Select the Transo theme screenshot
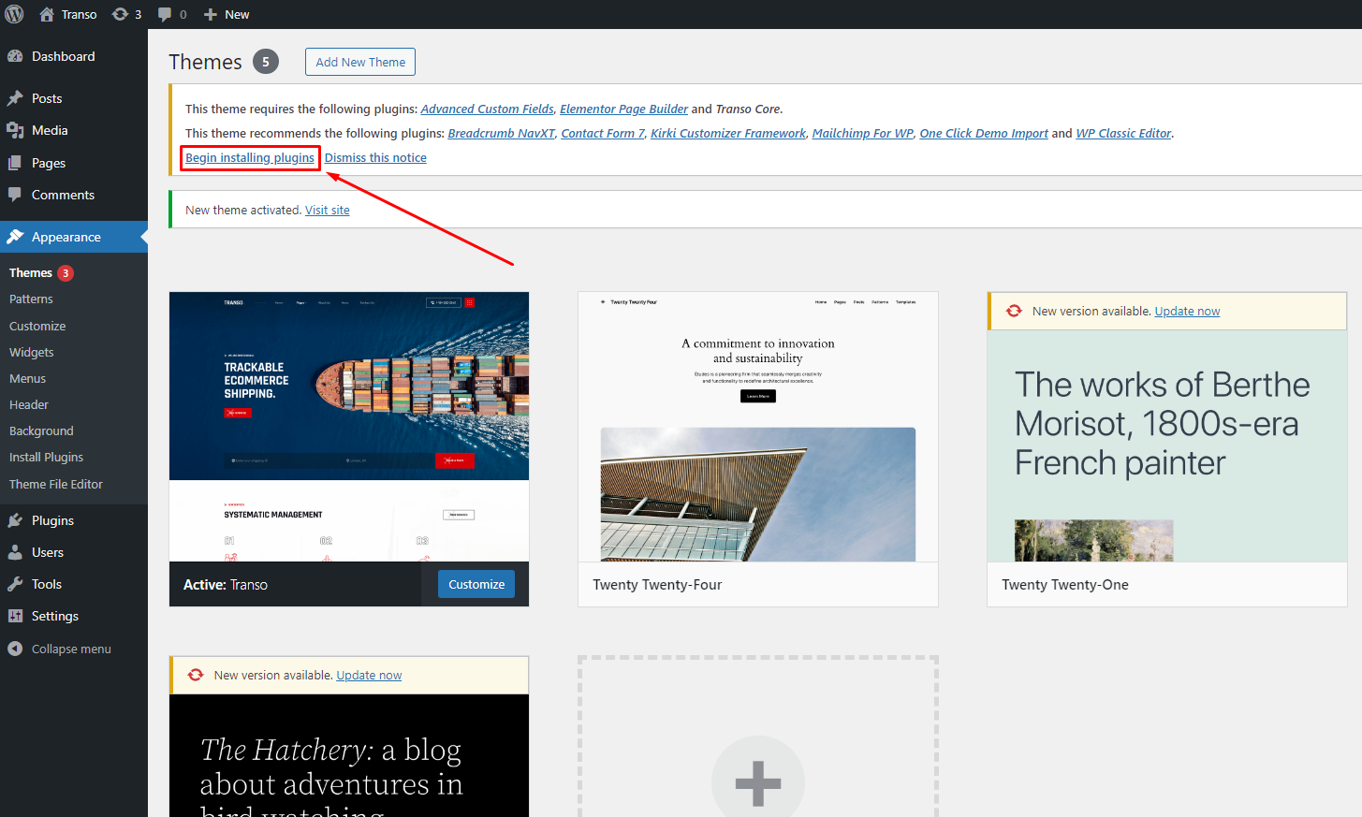 click(349, 427)
